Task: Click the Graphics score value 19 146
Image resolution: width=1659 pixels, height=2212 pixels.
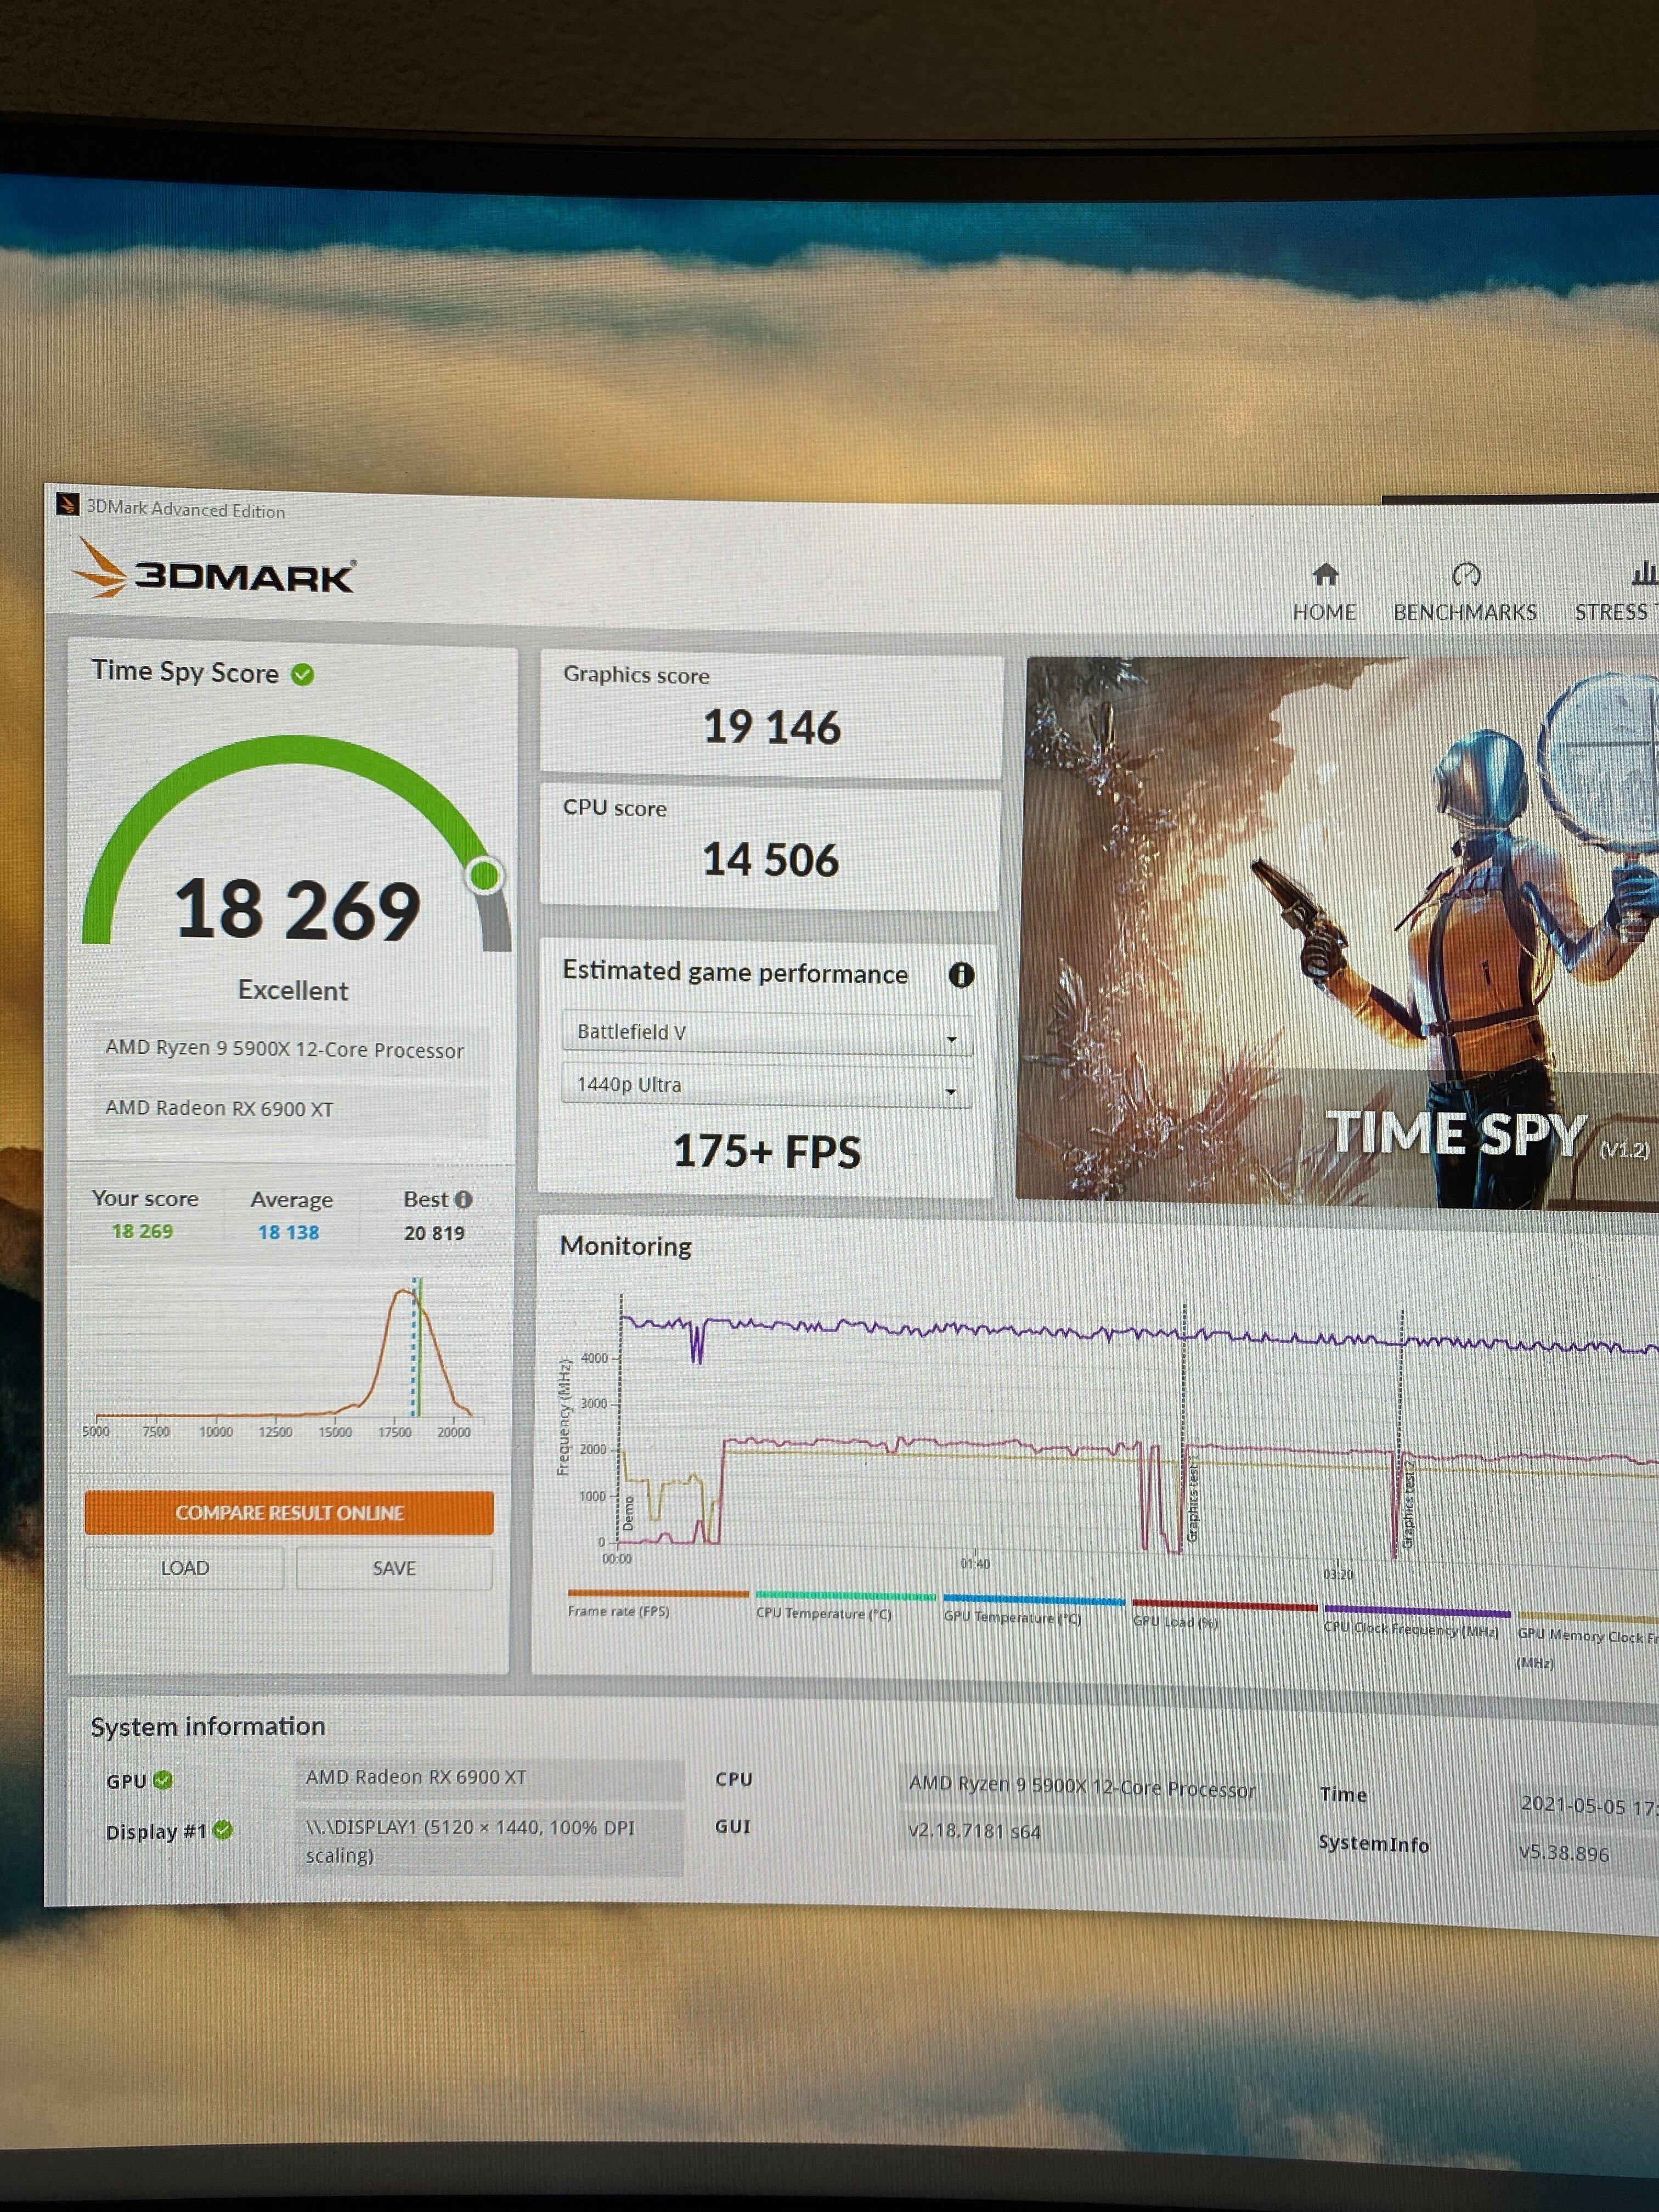Action: (x=772, y=727)
